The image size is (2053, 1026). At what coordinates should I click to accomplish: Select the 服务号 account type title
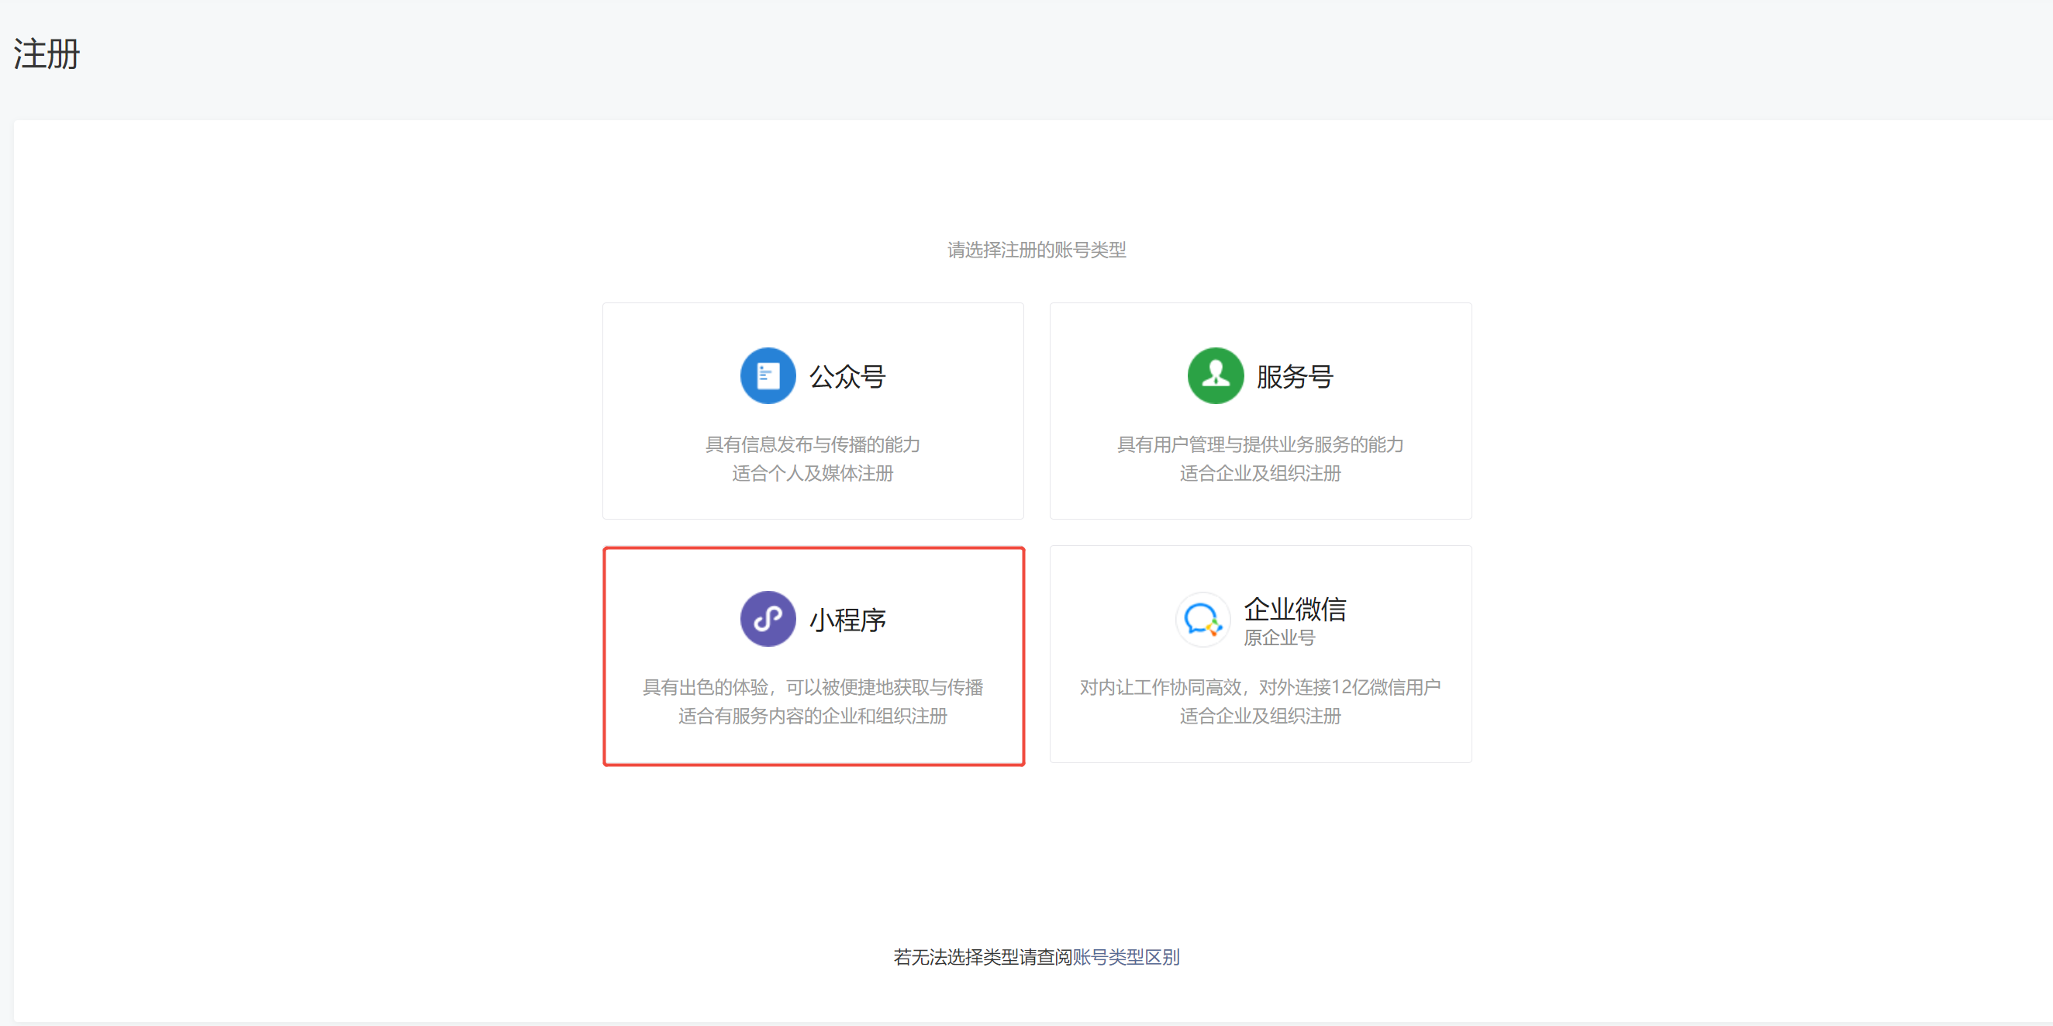click(1294, 377)
